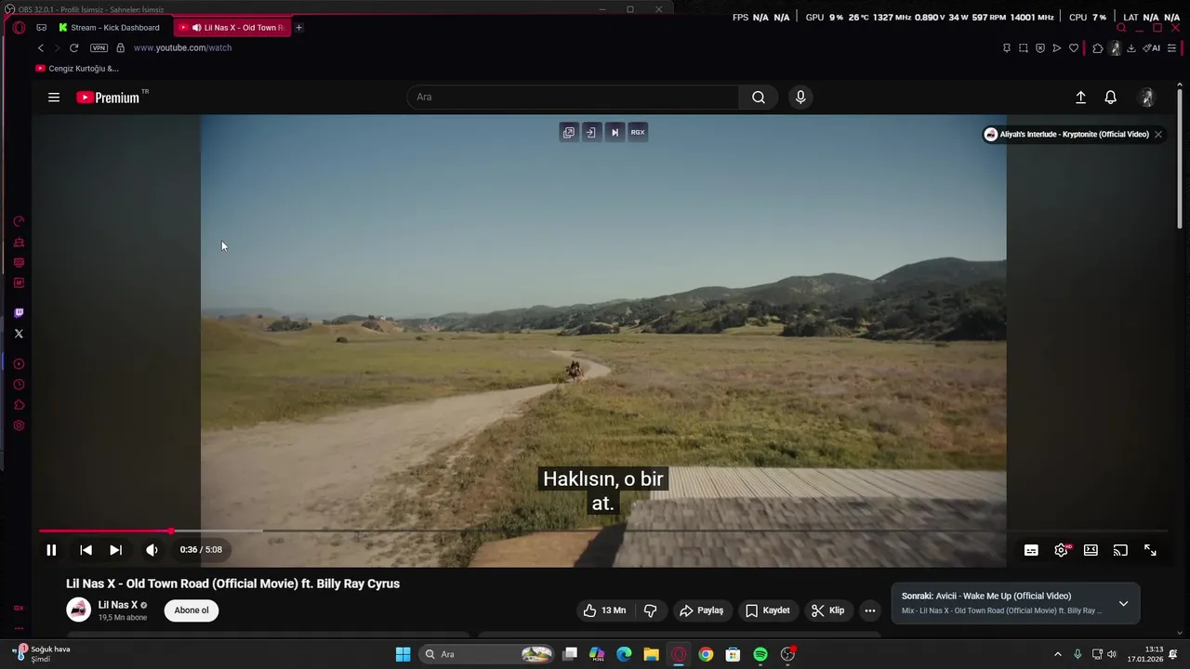Image resolution: width=1190 pixels, height=669 pixels.
Task: Toggle the browser VPN badge
Action: tap(99, 48)
